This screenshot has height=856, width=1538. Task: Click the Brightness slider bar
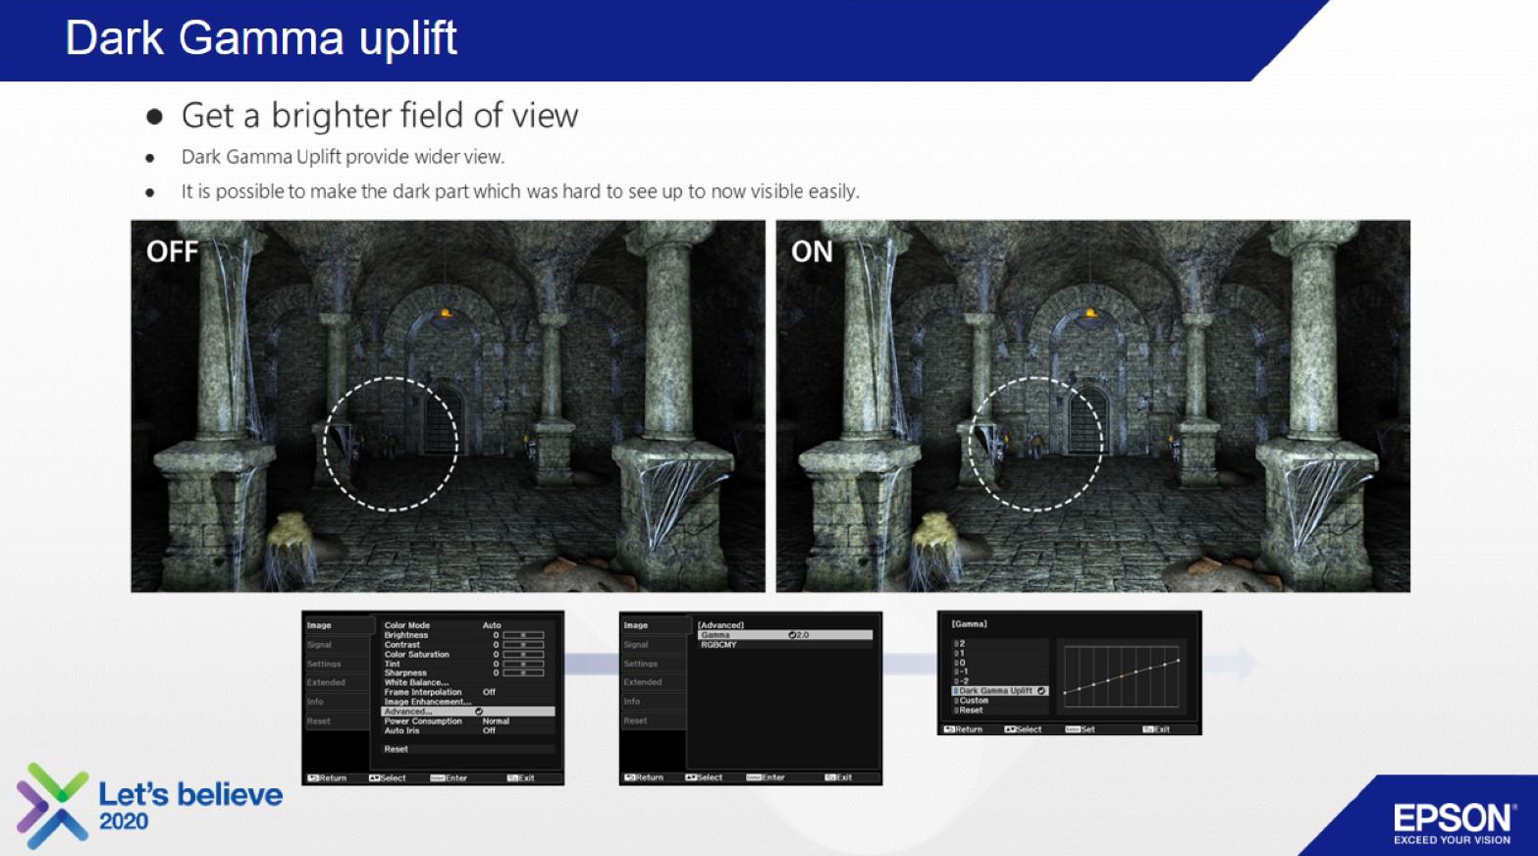point(523,635)
